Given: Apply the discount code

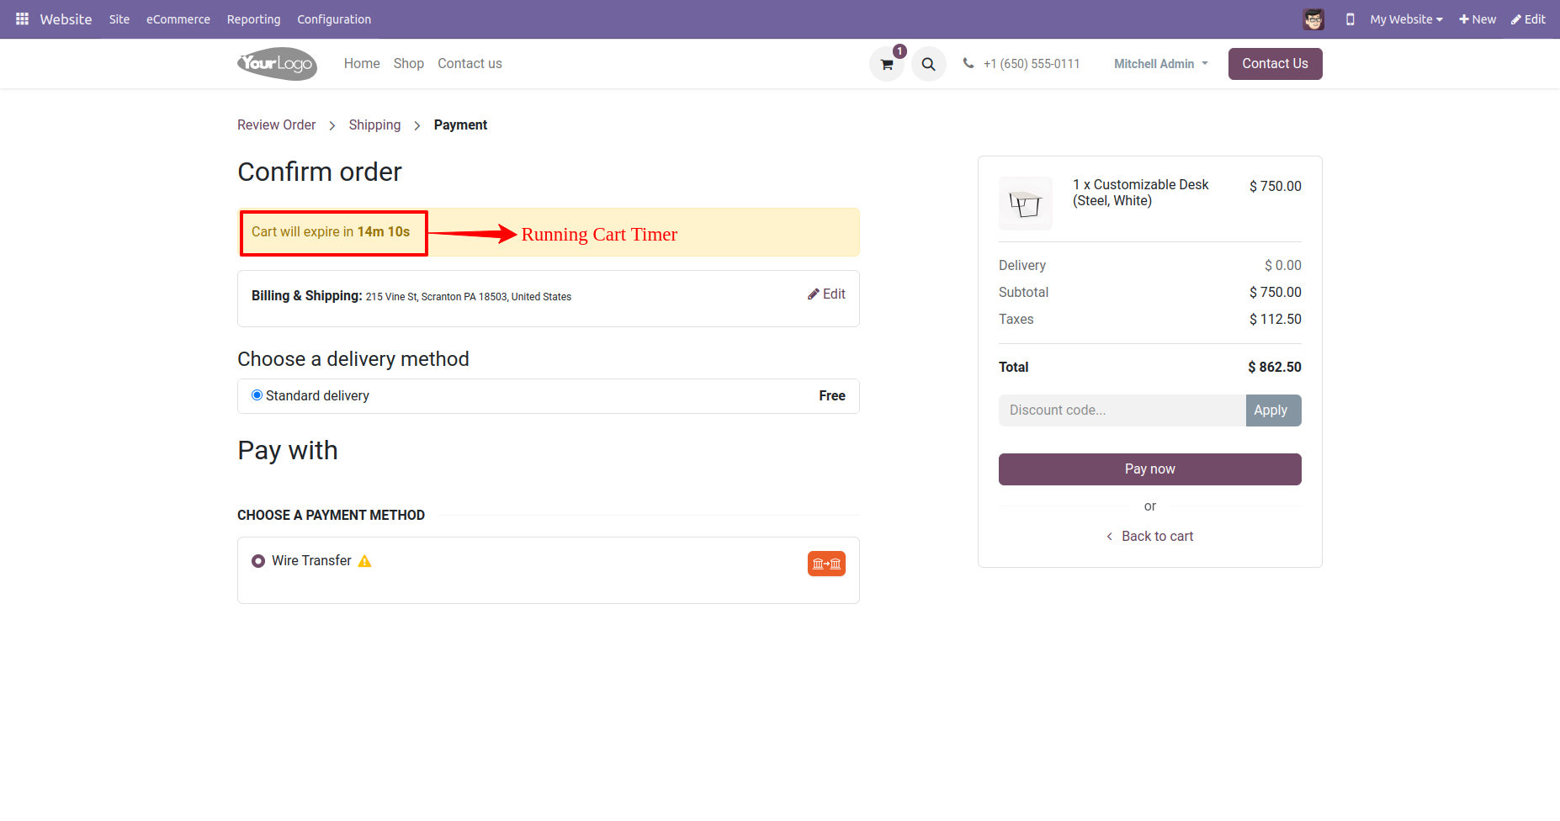Looking at the screenshot, I should (x=1273, y=410).
